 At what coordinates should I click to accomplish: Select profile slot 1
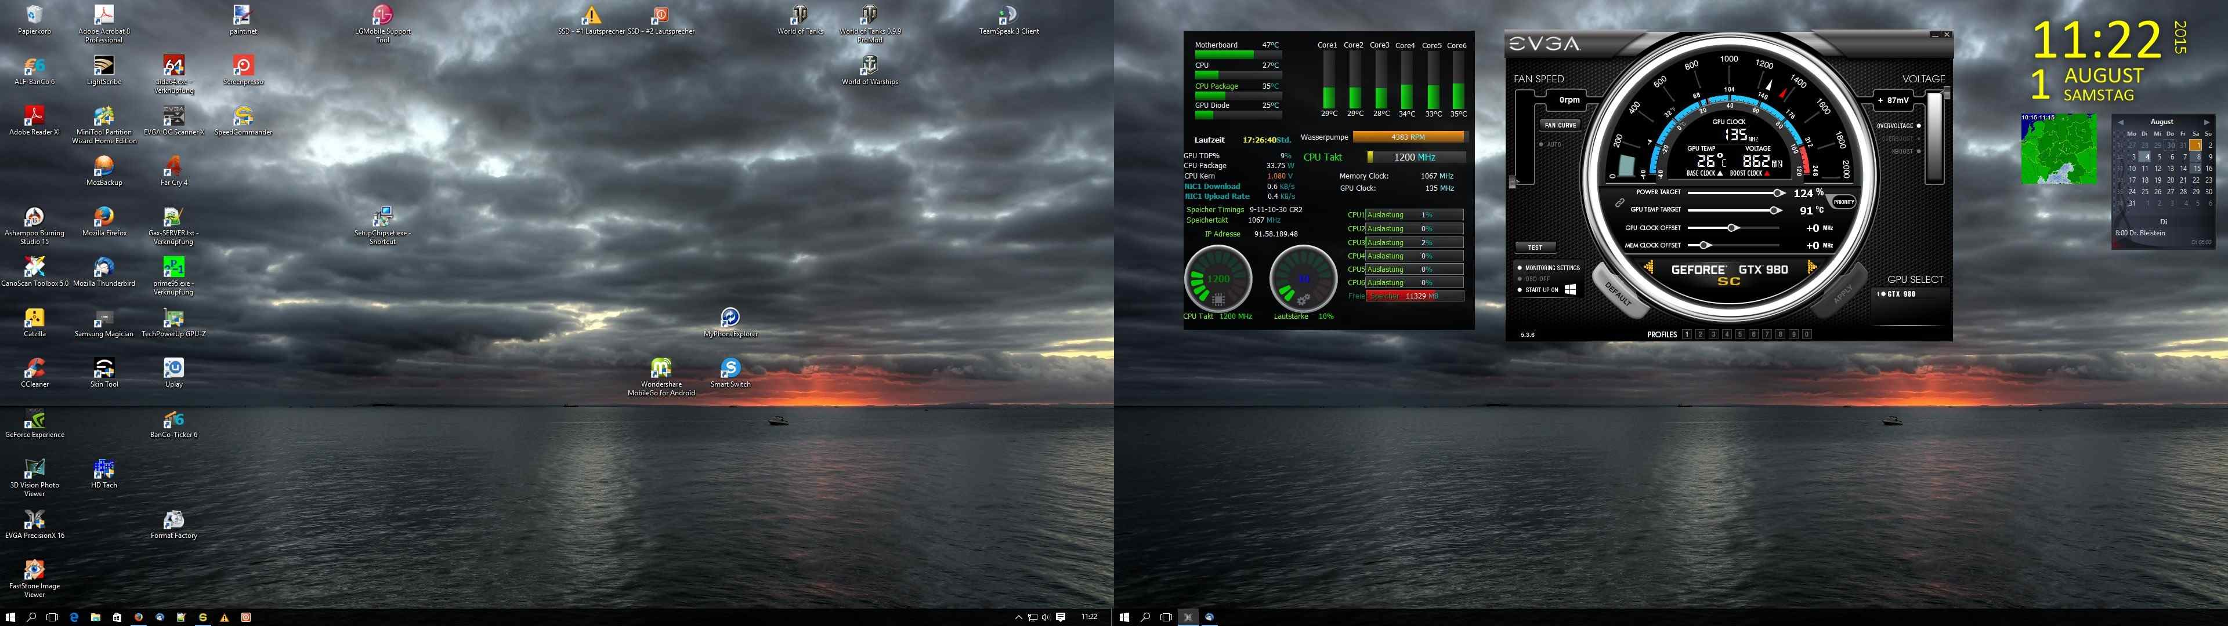click(1687, 334)
